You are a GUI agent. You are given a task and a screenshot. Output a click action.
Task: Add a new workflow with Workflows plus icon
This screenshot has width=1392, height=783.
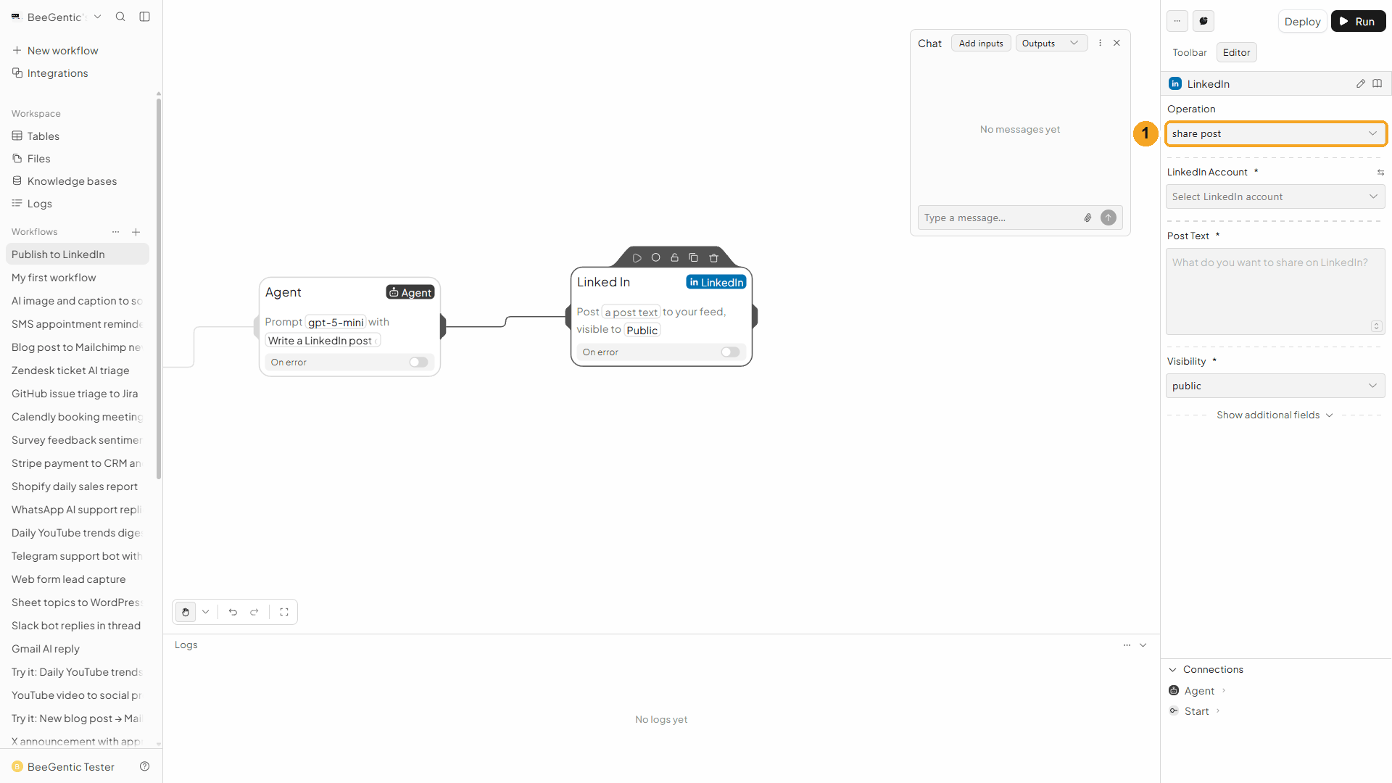coord(136,232)
